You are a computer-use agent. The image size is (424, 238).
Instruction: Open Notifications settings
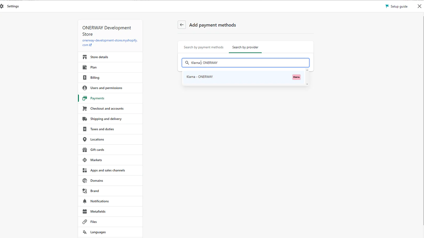pyautogui.click(x=110, y=202)
